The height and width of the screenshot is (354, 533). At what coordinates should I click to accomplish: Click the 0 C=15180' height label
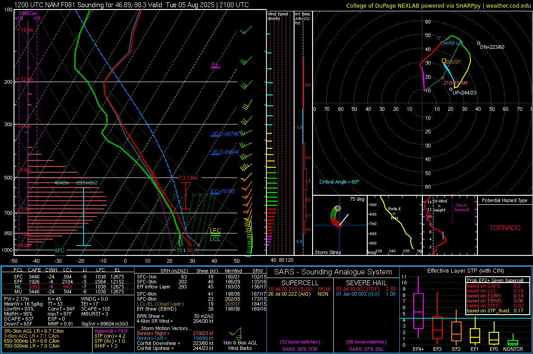223,191
